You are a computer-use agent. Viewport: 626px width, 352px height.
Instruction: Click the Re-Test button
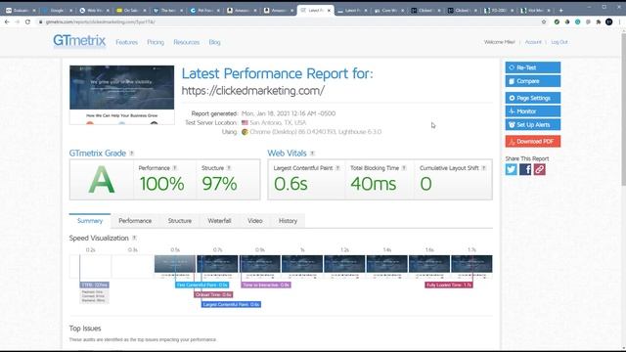point(532,67)
